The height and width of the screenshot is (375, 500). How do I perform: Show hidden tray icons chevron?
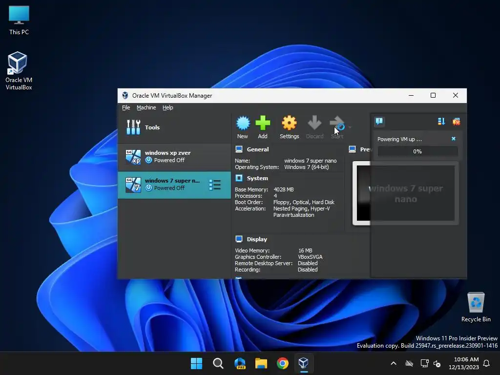[x=394, y=363]
